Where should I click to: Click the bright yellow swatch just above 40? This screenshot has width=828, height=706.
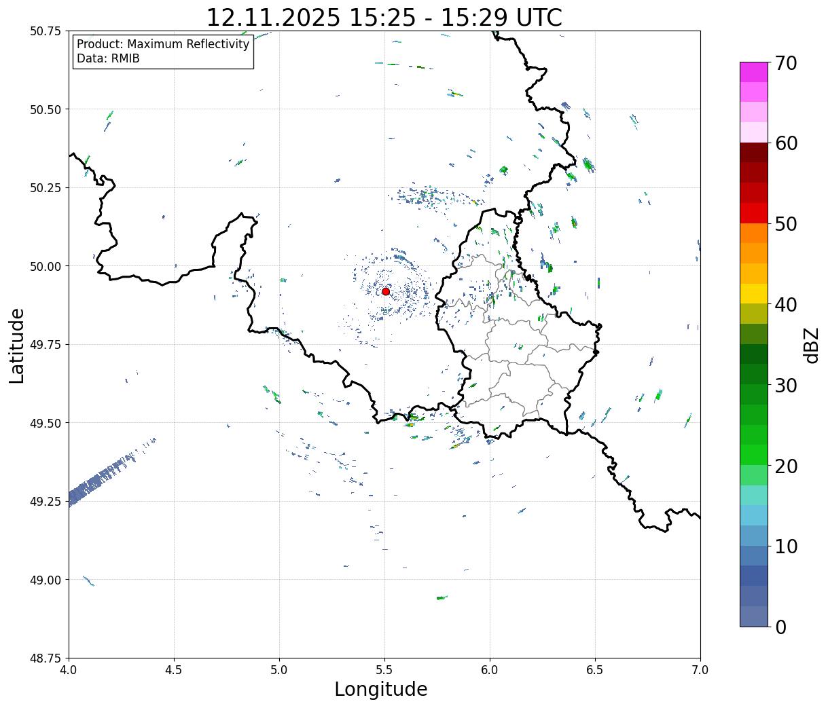(x=753, y=293)
